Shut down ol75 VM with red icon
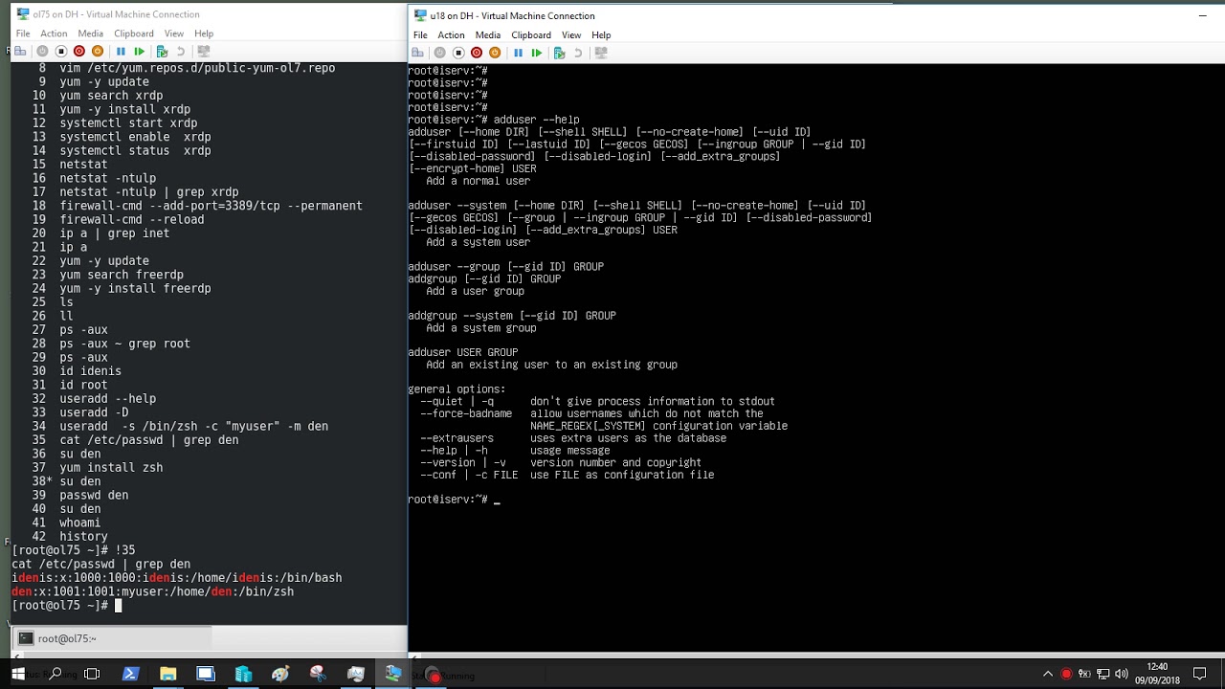The width and height of the screenshot is (1225, 689). pyautogui.click(x=79, y=51)
